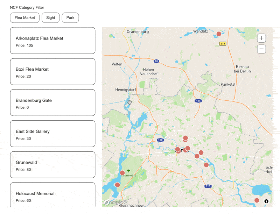Click the Kleinmachnow map label

coord(131,206)
